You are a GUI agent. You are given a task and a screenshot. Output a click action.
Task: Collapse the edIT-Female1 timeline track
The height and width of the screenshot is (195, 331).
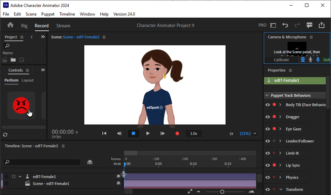[x=20, y=176]
